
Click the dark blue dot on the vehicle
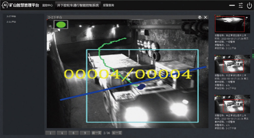pyautogui.click(x=141, y=87)
